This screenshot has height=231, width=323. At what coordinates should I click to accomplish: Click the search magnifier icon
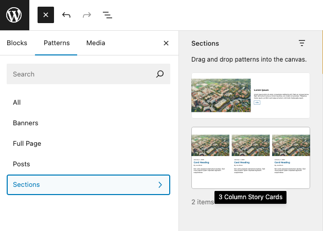[x=160, y=74]
